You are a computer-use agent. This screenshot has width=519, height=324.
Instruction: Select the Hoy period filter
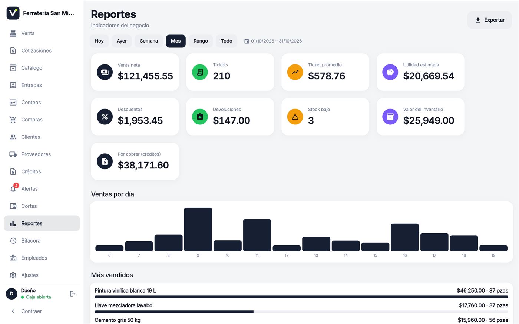99,41
